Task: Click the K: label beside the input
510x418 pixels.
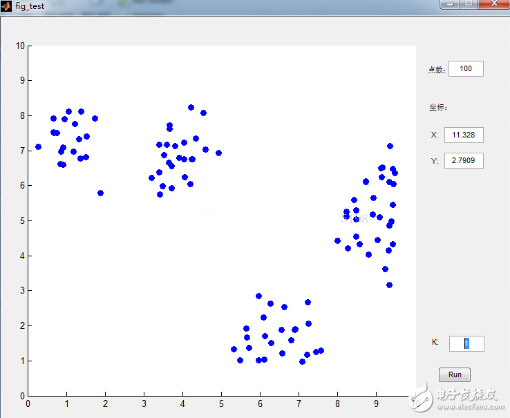Action: (435, 342)
